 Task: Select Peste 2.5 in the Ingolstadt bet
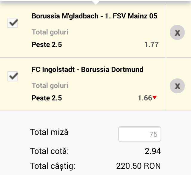[x=47, y=98]
